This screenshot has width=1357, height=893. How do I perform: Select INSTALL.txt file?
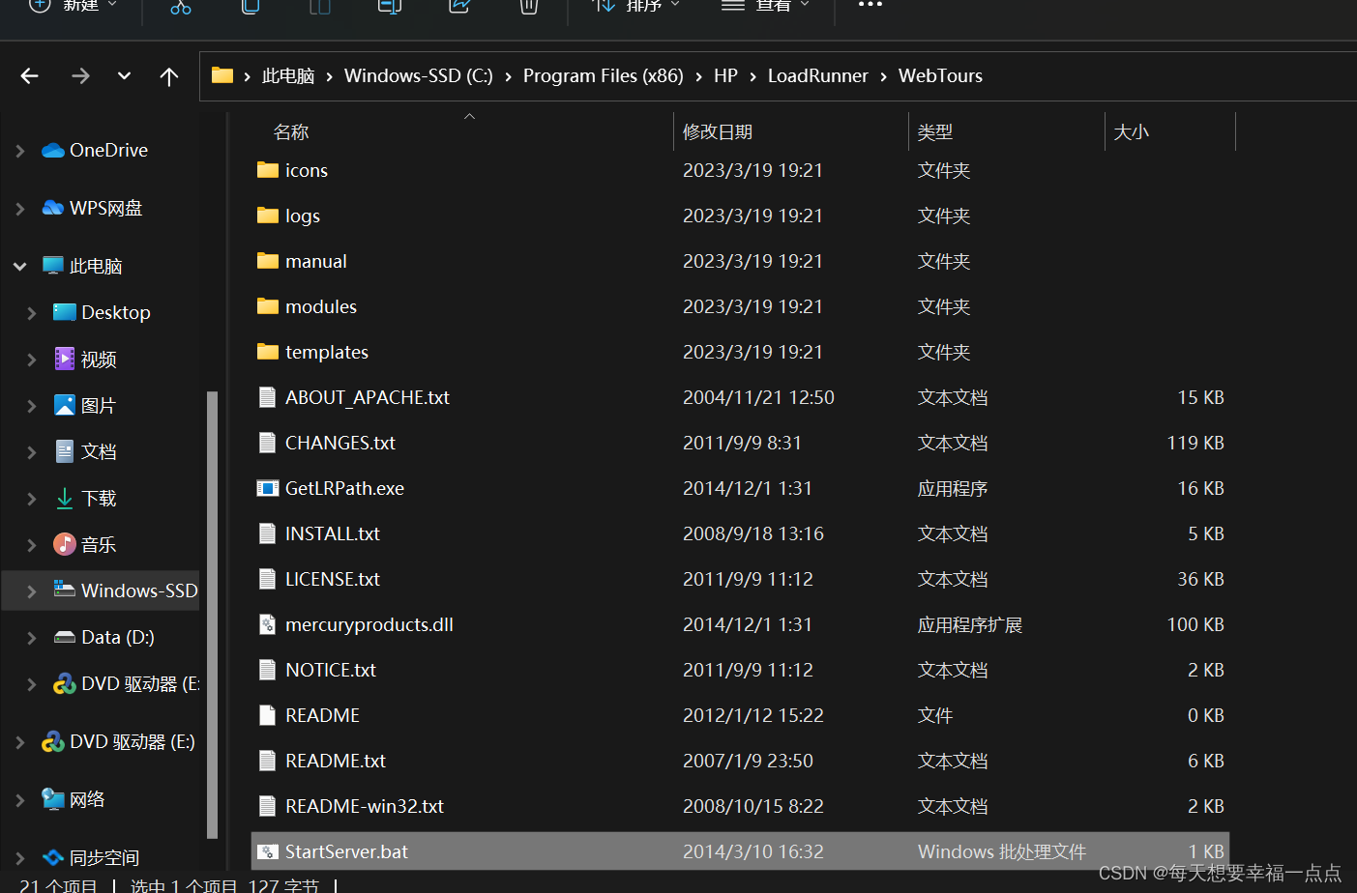click(x=333, y=533)
